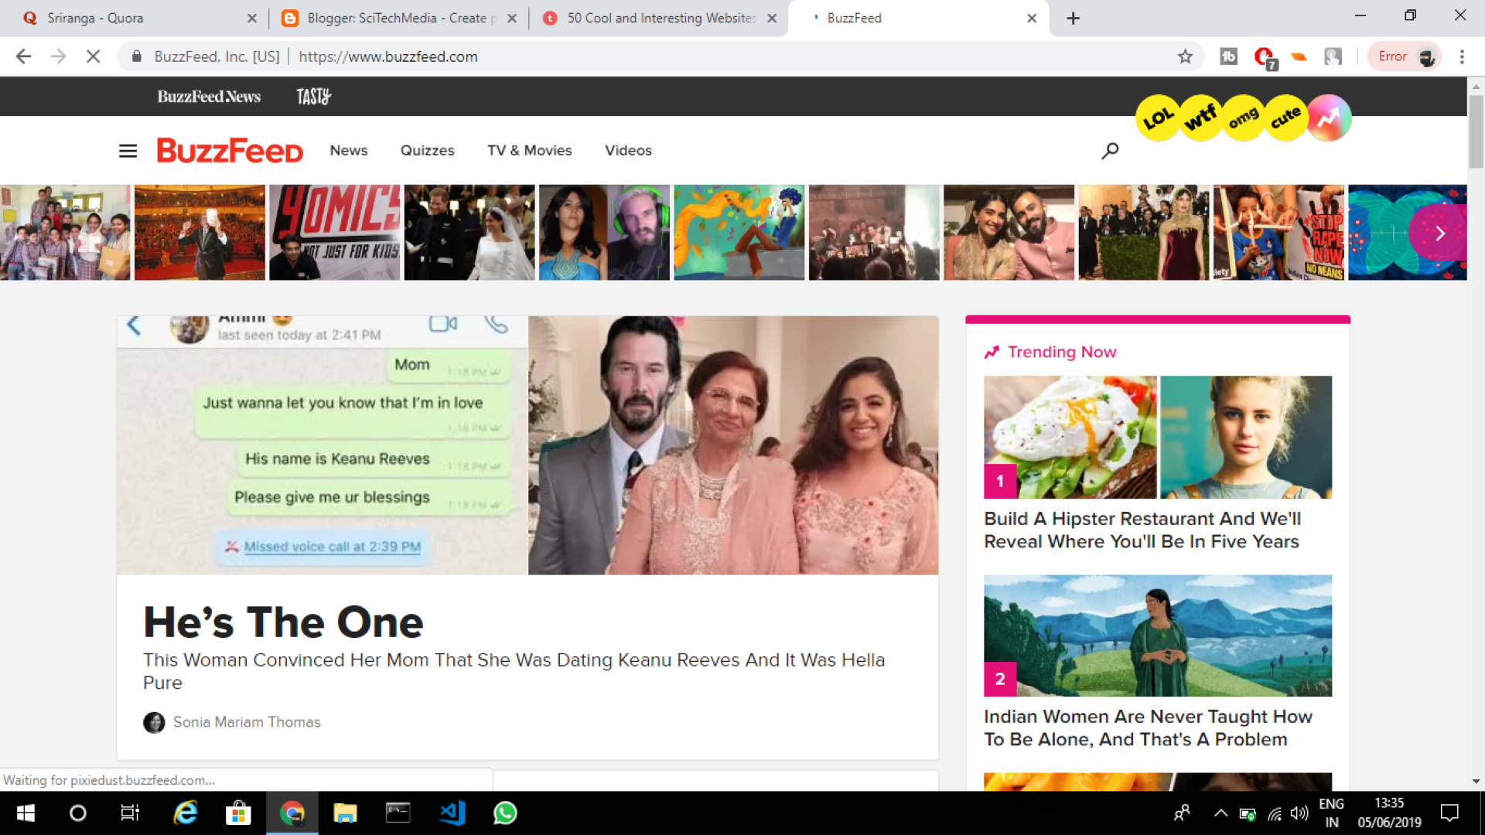Click the bookmark/star icon in address bar
The width and height of the screenshot is (1485, 835).
[1186, 56]
